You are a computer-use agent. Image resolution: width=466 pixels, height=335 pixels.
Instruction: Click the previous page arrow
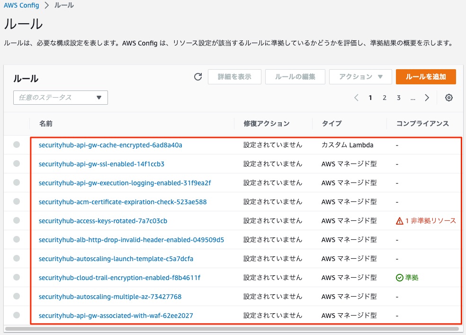356,98
